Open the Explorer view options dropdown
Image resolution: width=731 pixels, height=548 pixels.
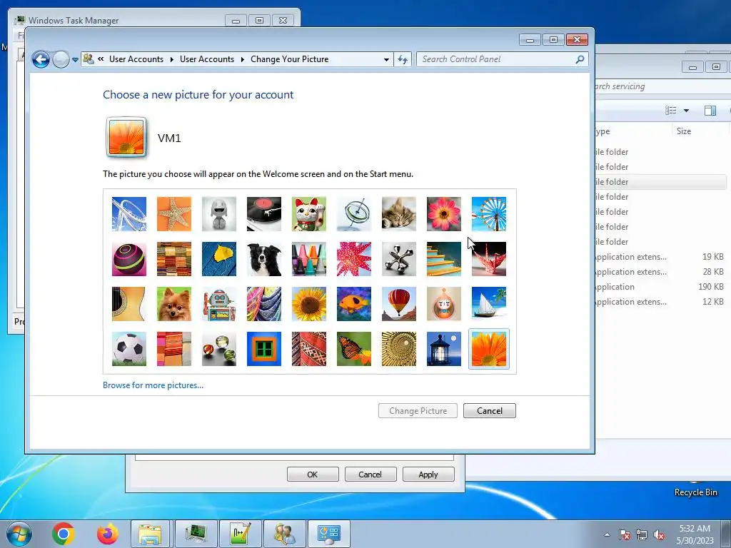point(686,111)
